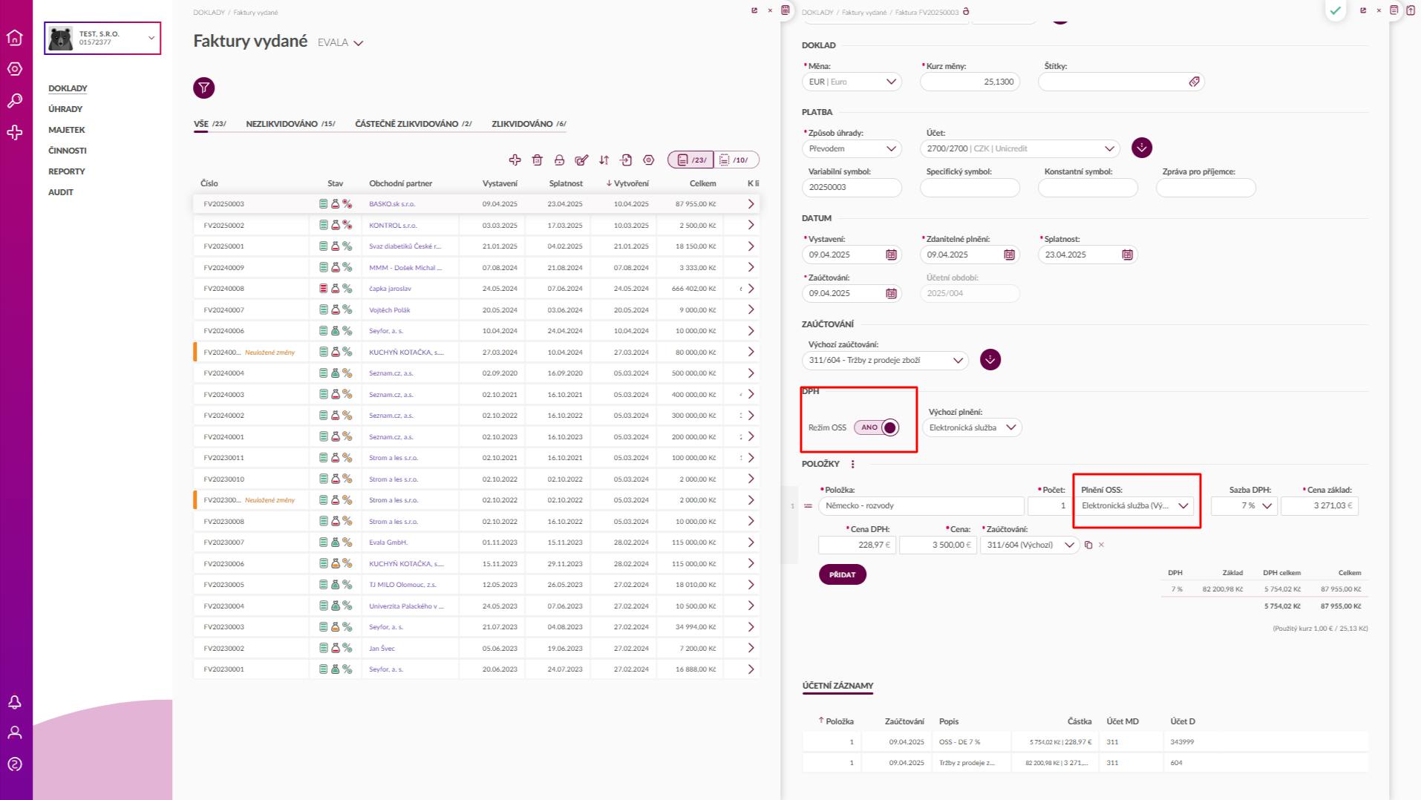Select invoice row FV20240008
Screen dimensions: 1421x800
[476, 289]
